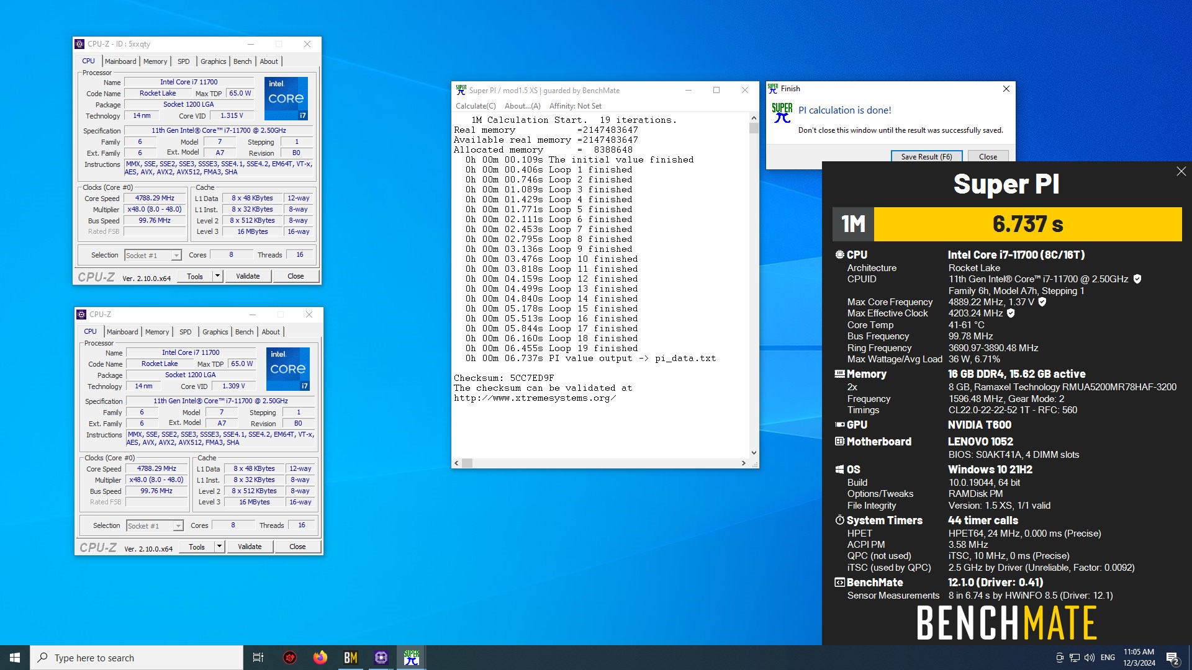1192x670 pixels.
Task: Click Tools button in bottom CPU-Z
Action: (x=197, y=547)
